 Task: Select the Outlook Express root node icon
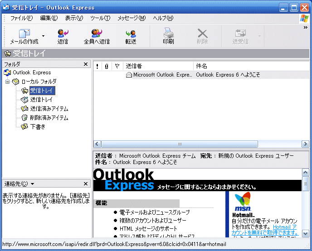coord(8,72)
